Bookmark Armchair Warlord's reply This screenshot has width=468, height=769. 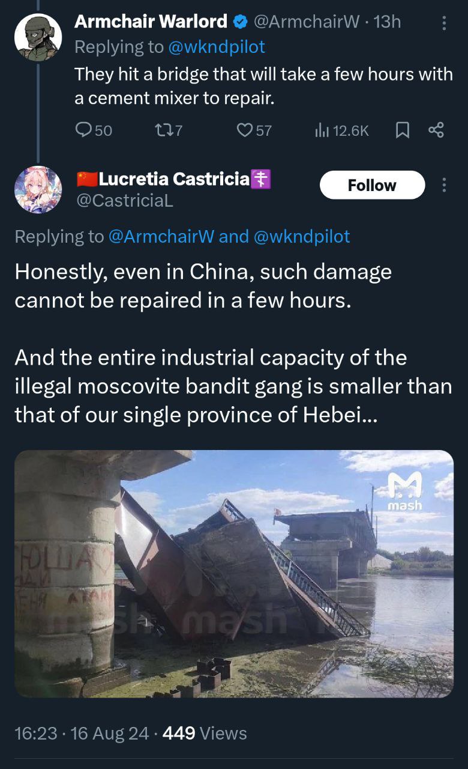pos(403,130)
